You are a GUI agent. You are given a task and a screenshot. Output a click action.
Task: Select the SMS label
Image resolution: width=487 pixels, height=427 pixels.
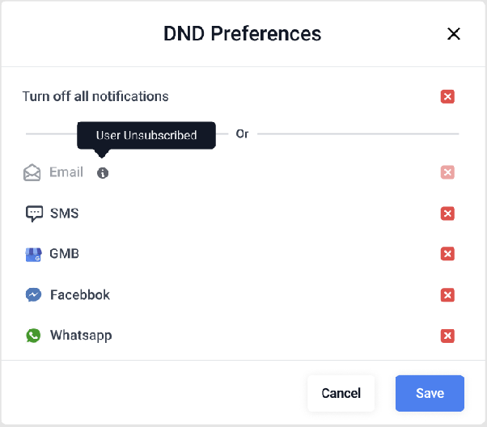click(x=65, y=213)
